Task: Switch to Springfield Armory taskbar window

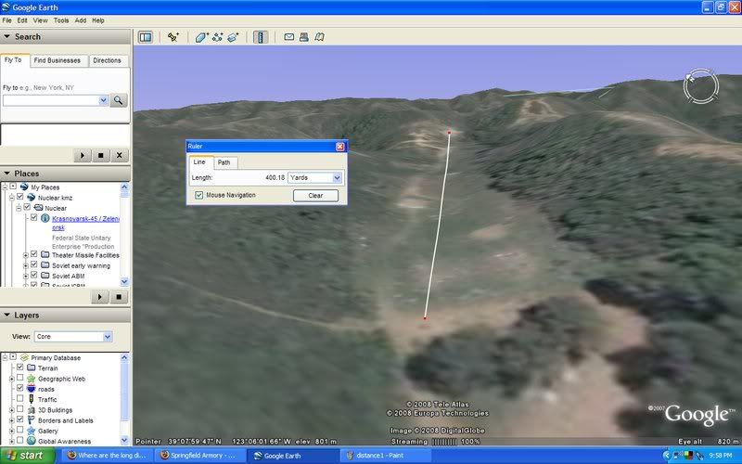Action: tap(201, 456)
